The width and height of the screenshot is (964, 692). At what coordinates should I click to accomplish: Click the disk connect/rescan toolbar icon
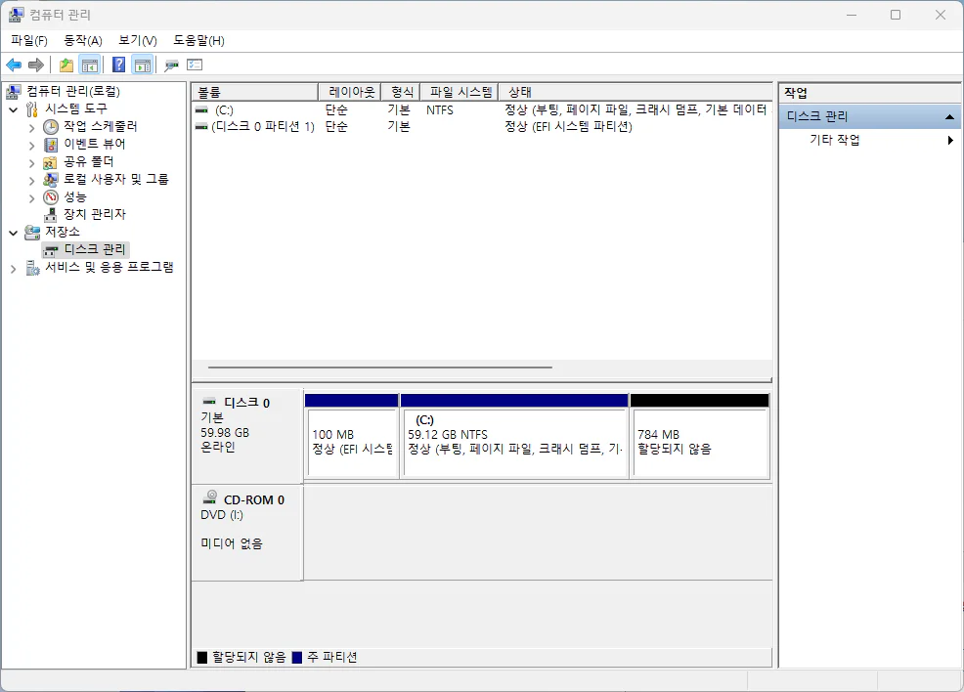[x=171, y=65]
